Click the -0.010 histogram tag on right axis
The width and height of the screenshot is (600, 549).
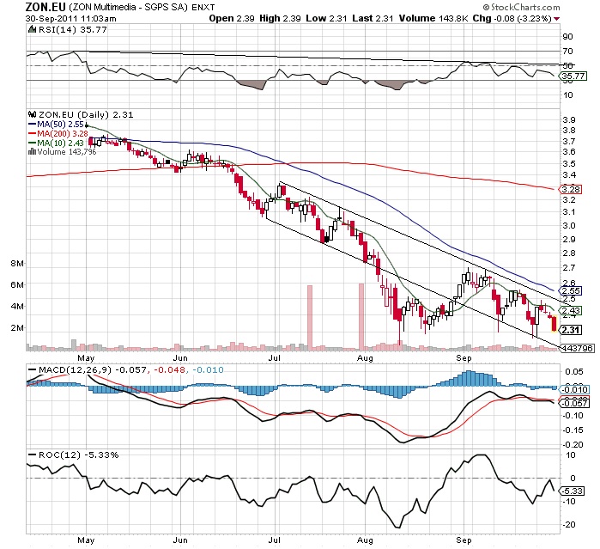(575, 389)
